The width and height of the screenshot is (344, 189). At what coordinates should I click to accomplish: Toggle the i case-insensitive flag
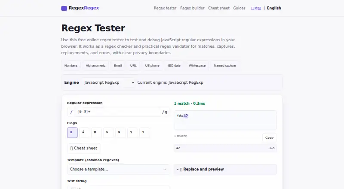pyautogui.click(x=84, y=132)
